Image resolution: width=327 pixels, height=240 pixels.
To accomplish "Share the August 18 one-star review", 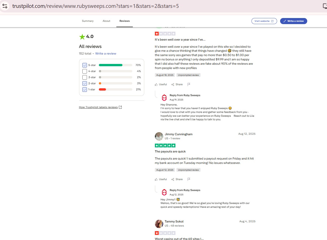I will coord(177,84).
